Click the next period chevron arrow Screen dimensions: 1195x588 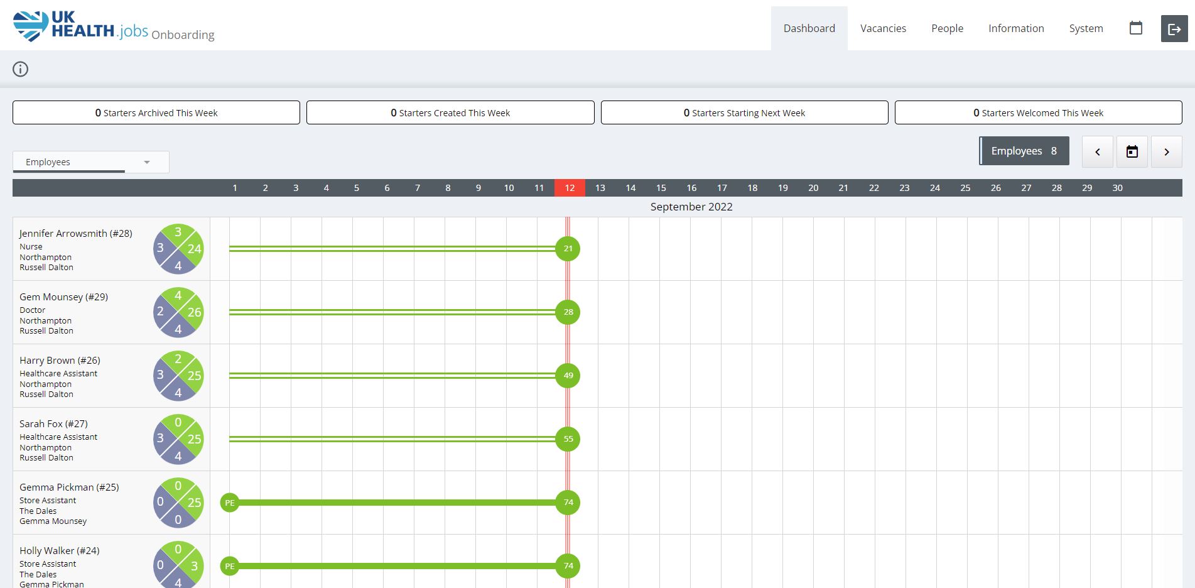coord(1167,151)
